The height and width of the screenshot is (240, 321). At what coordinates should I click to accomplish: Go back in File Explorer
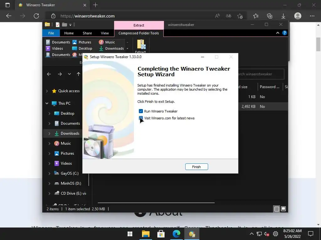pyautogui.click(x=49, y=74)
